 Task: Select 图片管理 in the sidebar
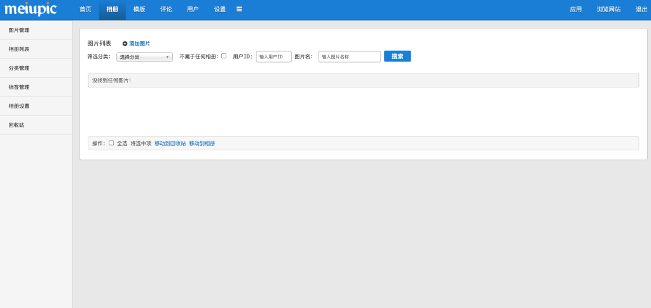(x=36, y=30)
